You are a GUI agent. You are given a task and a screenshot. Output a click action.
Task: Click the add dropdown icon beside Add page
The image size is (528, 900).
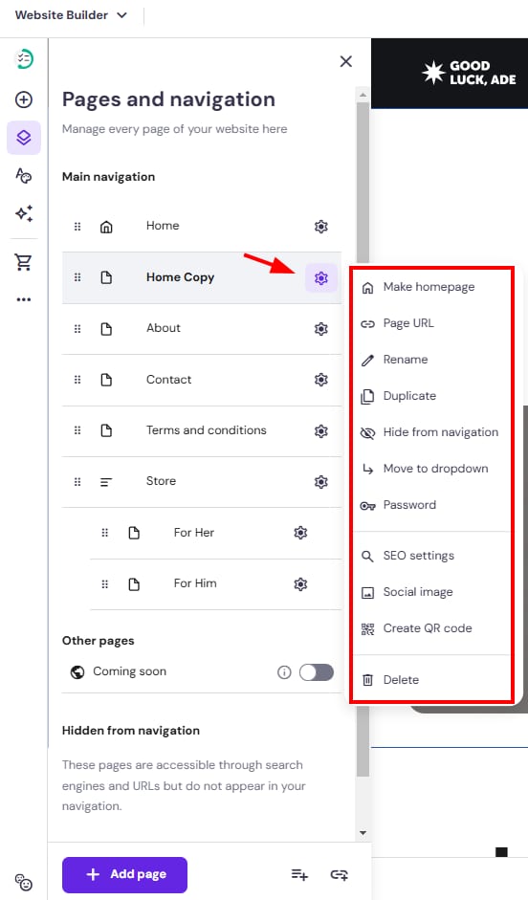pos(299,874)
